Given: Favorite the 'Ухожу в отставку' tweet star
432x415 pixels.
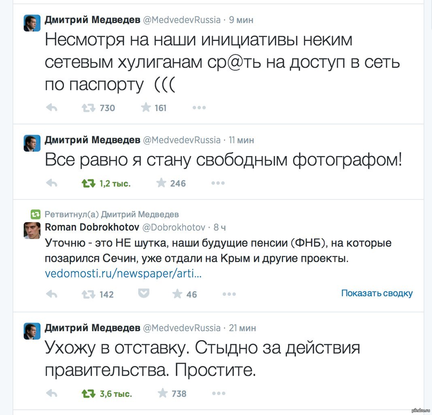Looking at the screenshot, I should (162, 393).
